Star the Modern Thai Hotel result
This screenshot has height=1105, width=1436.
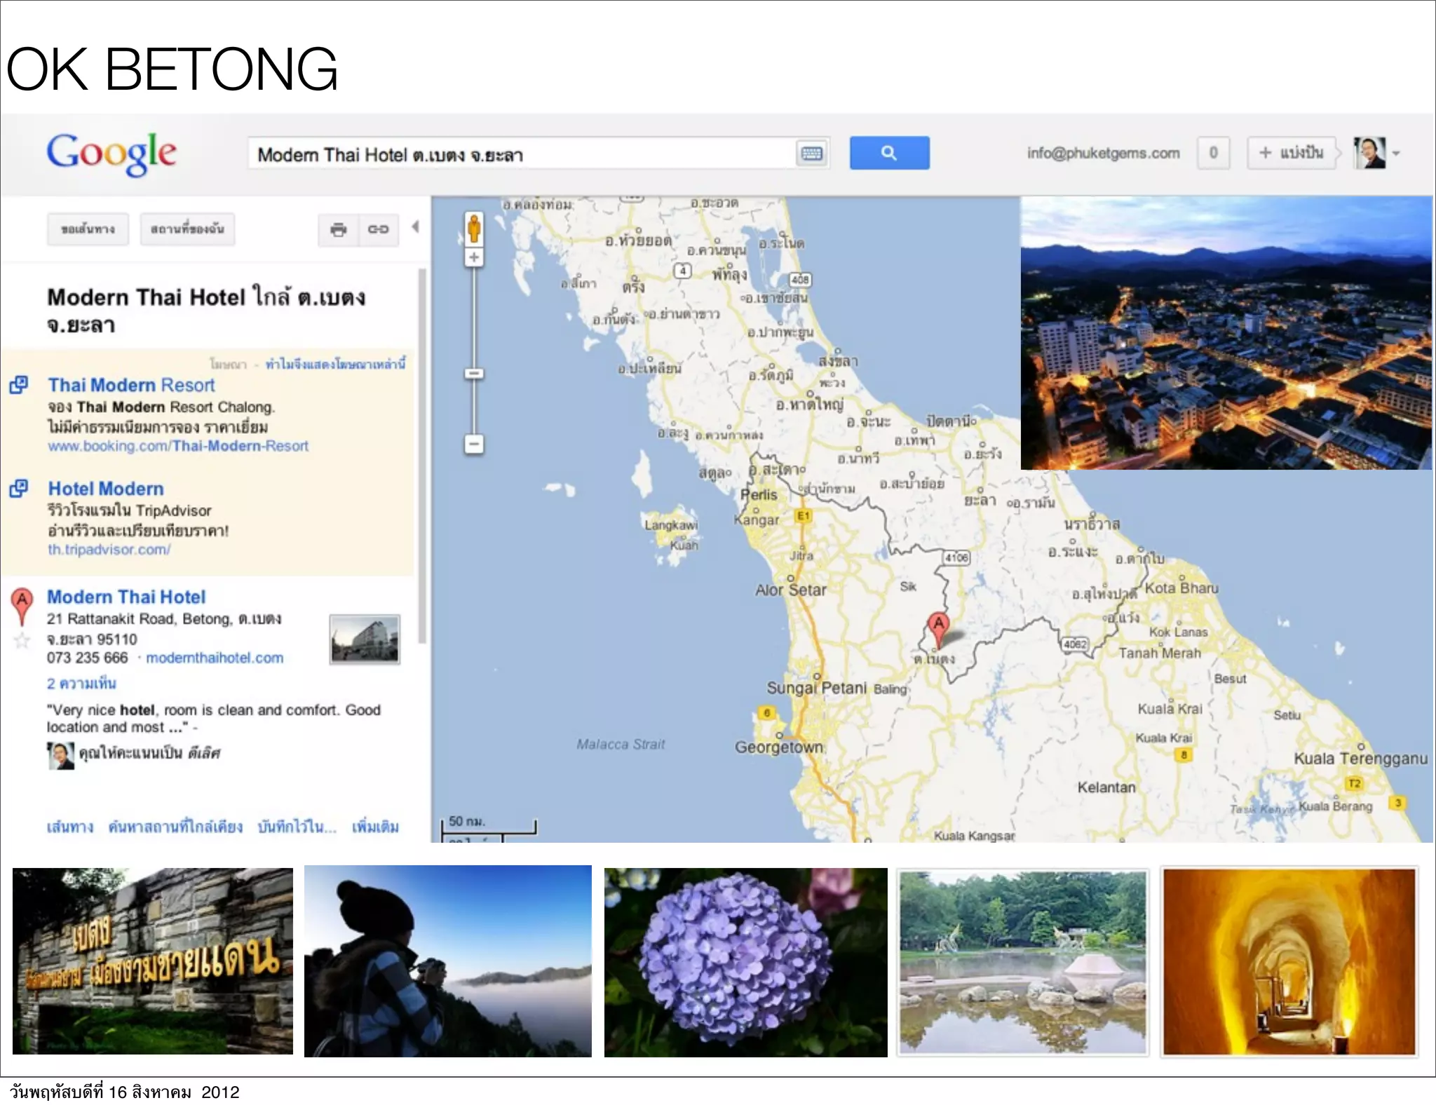pyautogui.click(x=22, y=639)
